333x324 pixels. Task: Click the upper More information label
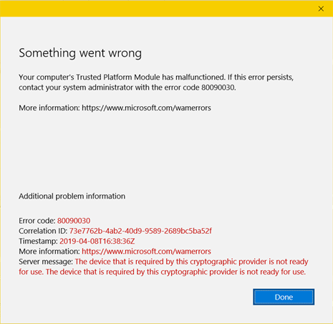coord(49,108)
